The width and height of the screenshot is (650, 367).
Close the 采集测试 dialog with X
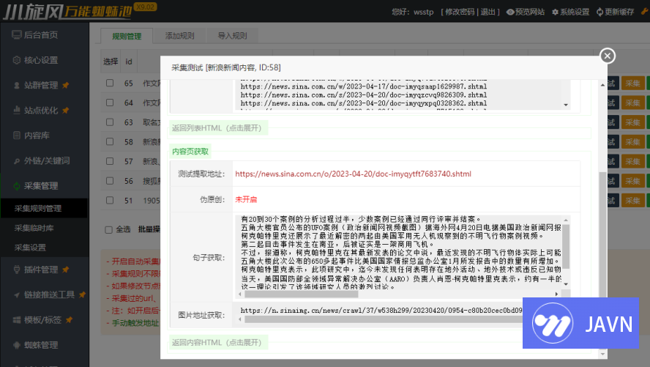(608, 56)
